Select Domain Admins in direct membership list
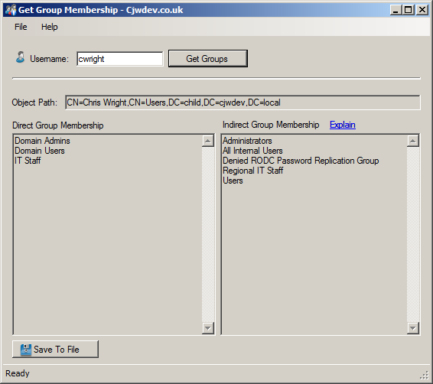433x384 pixels. (x=42, y=141)
